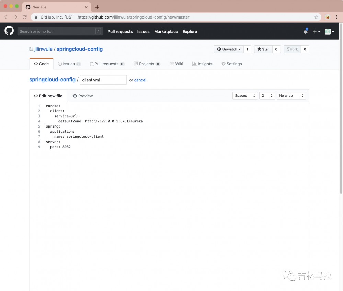This screenshot has width=343, height=291.
Task: Select the Edit new file tab
Action: coord(48,96)
